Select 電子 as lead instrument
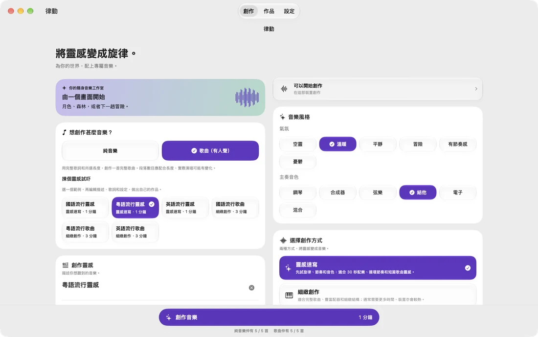 [x=458, y=193]
